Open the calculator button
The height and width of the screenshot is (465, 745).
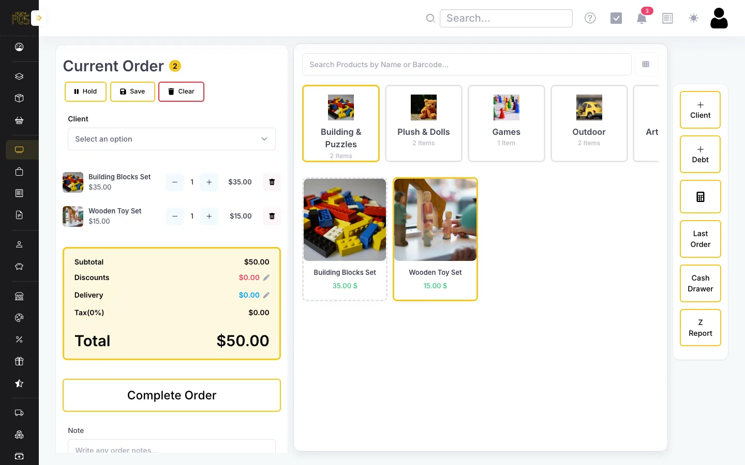[x=701, y=197]
